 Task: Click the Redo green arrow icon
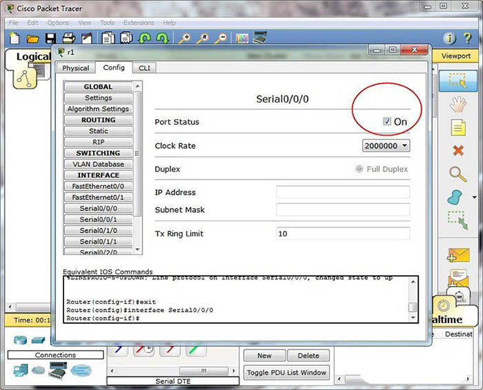tap(162, 39)
